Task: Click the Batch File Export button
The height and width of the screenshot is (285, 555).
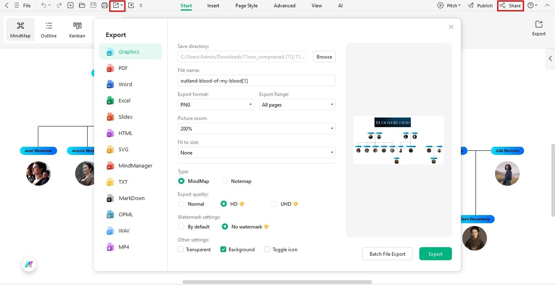Action: coord(387,254)
